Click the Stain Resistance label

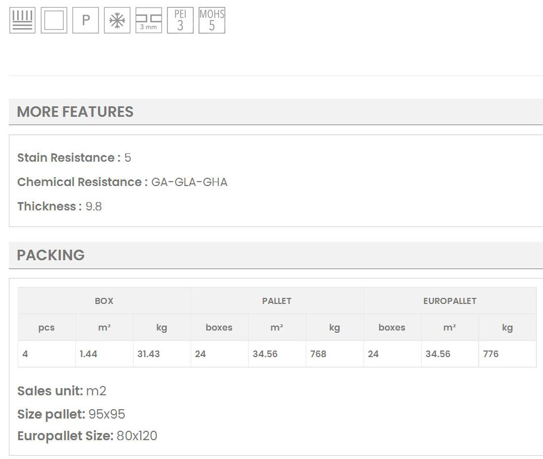[69, 158]
